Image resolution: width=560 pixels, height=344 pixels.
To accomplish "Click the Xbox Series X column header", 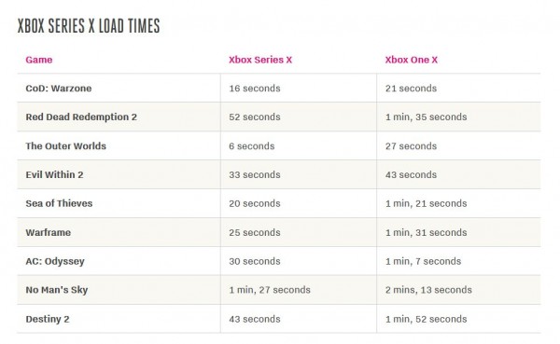I will click(260, 60).
